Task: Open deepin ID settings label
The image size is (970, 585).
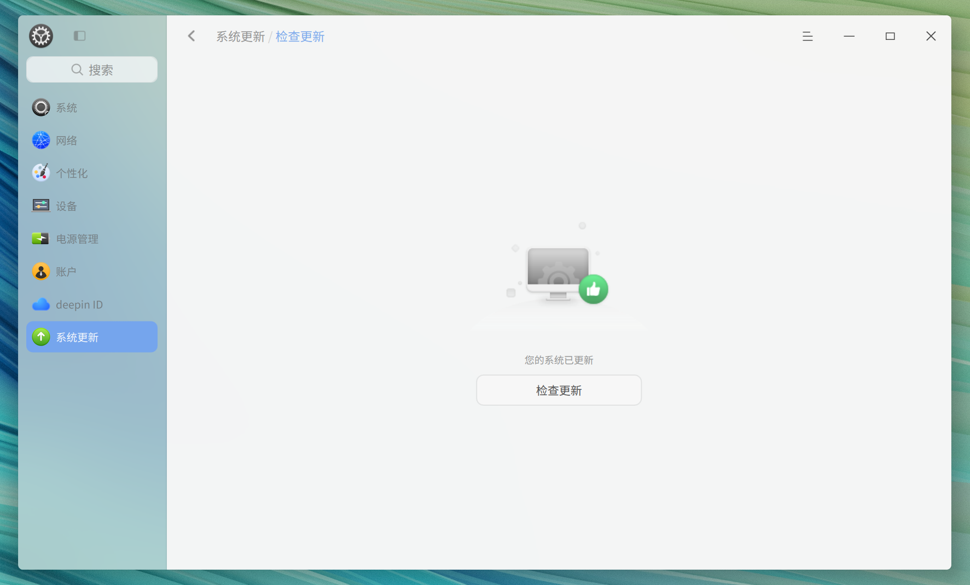Action: click(x=79, y=305)
